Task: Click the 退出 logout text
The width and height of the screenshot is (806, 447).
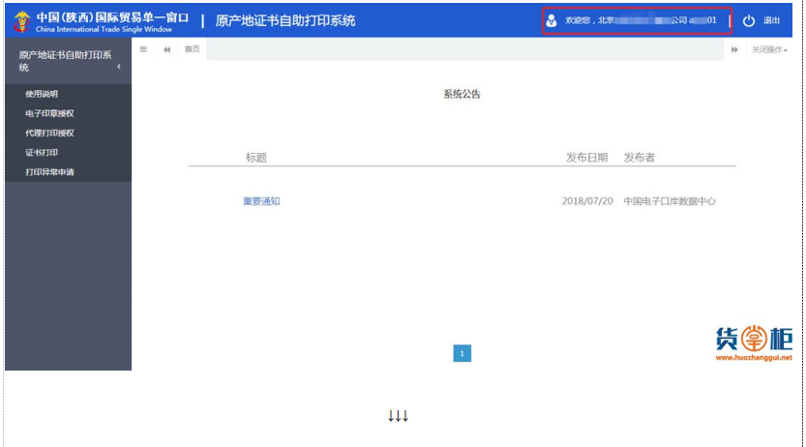Action: [x=771, y=20]
